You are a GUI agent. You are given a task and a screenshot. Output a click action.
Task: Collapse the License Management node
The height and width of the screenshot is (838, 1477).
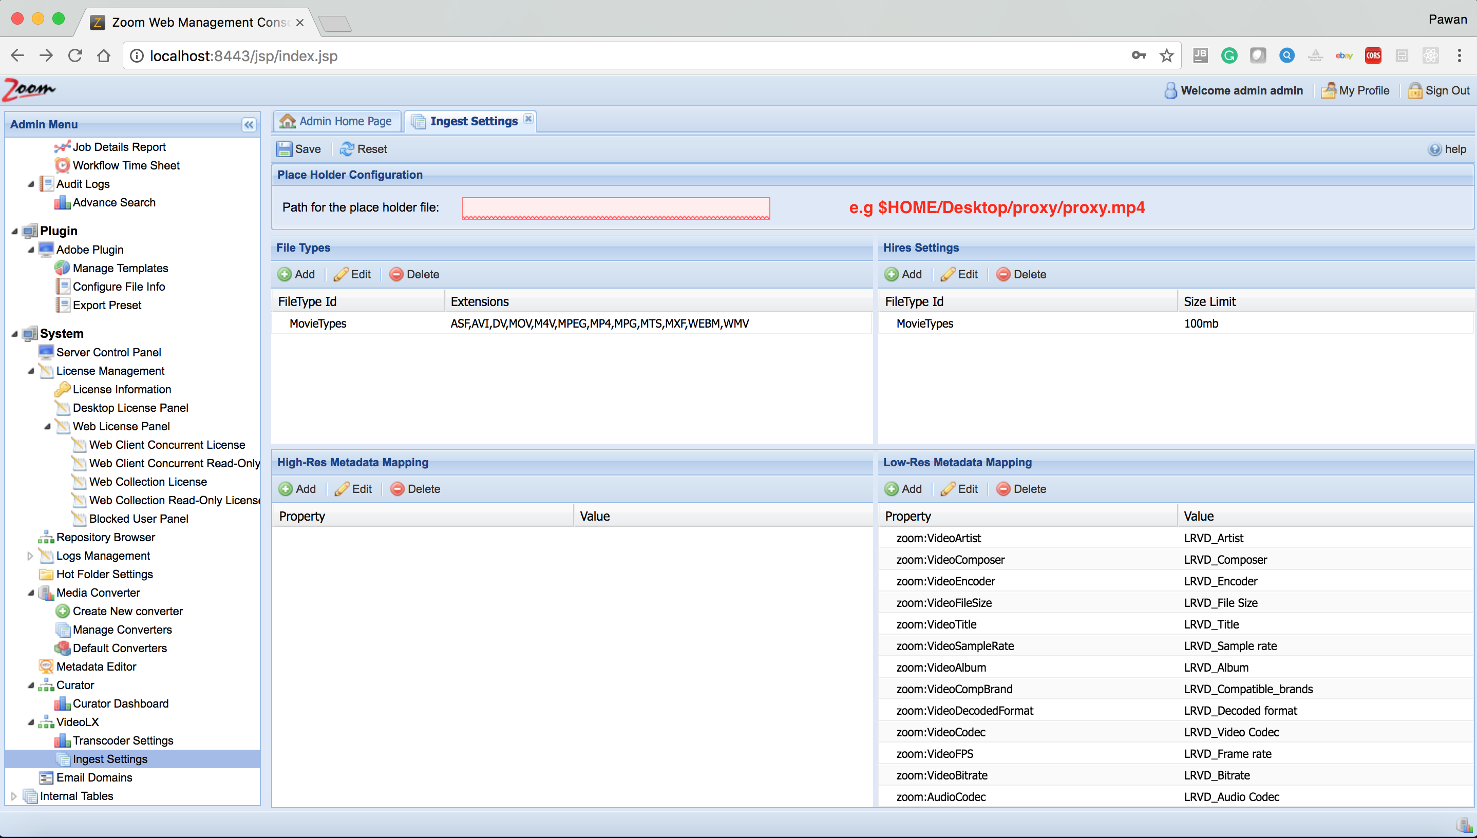pyautogui.click(x=31, y=371)
